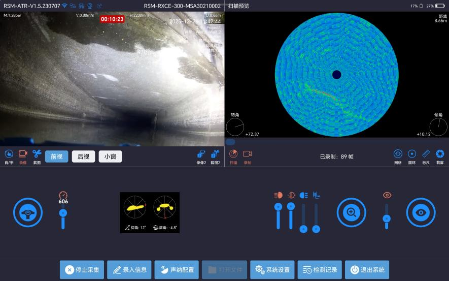
Task: Click the steering wheel drive control button
Action: (28, 212)
